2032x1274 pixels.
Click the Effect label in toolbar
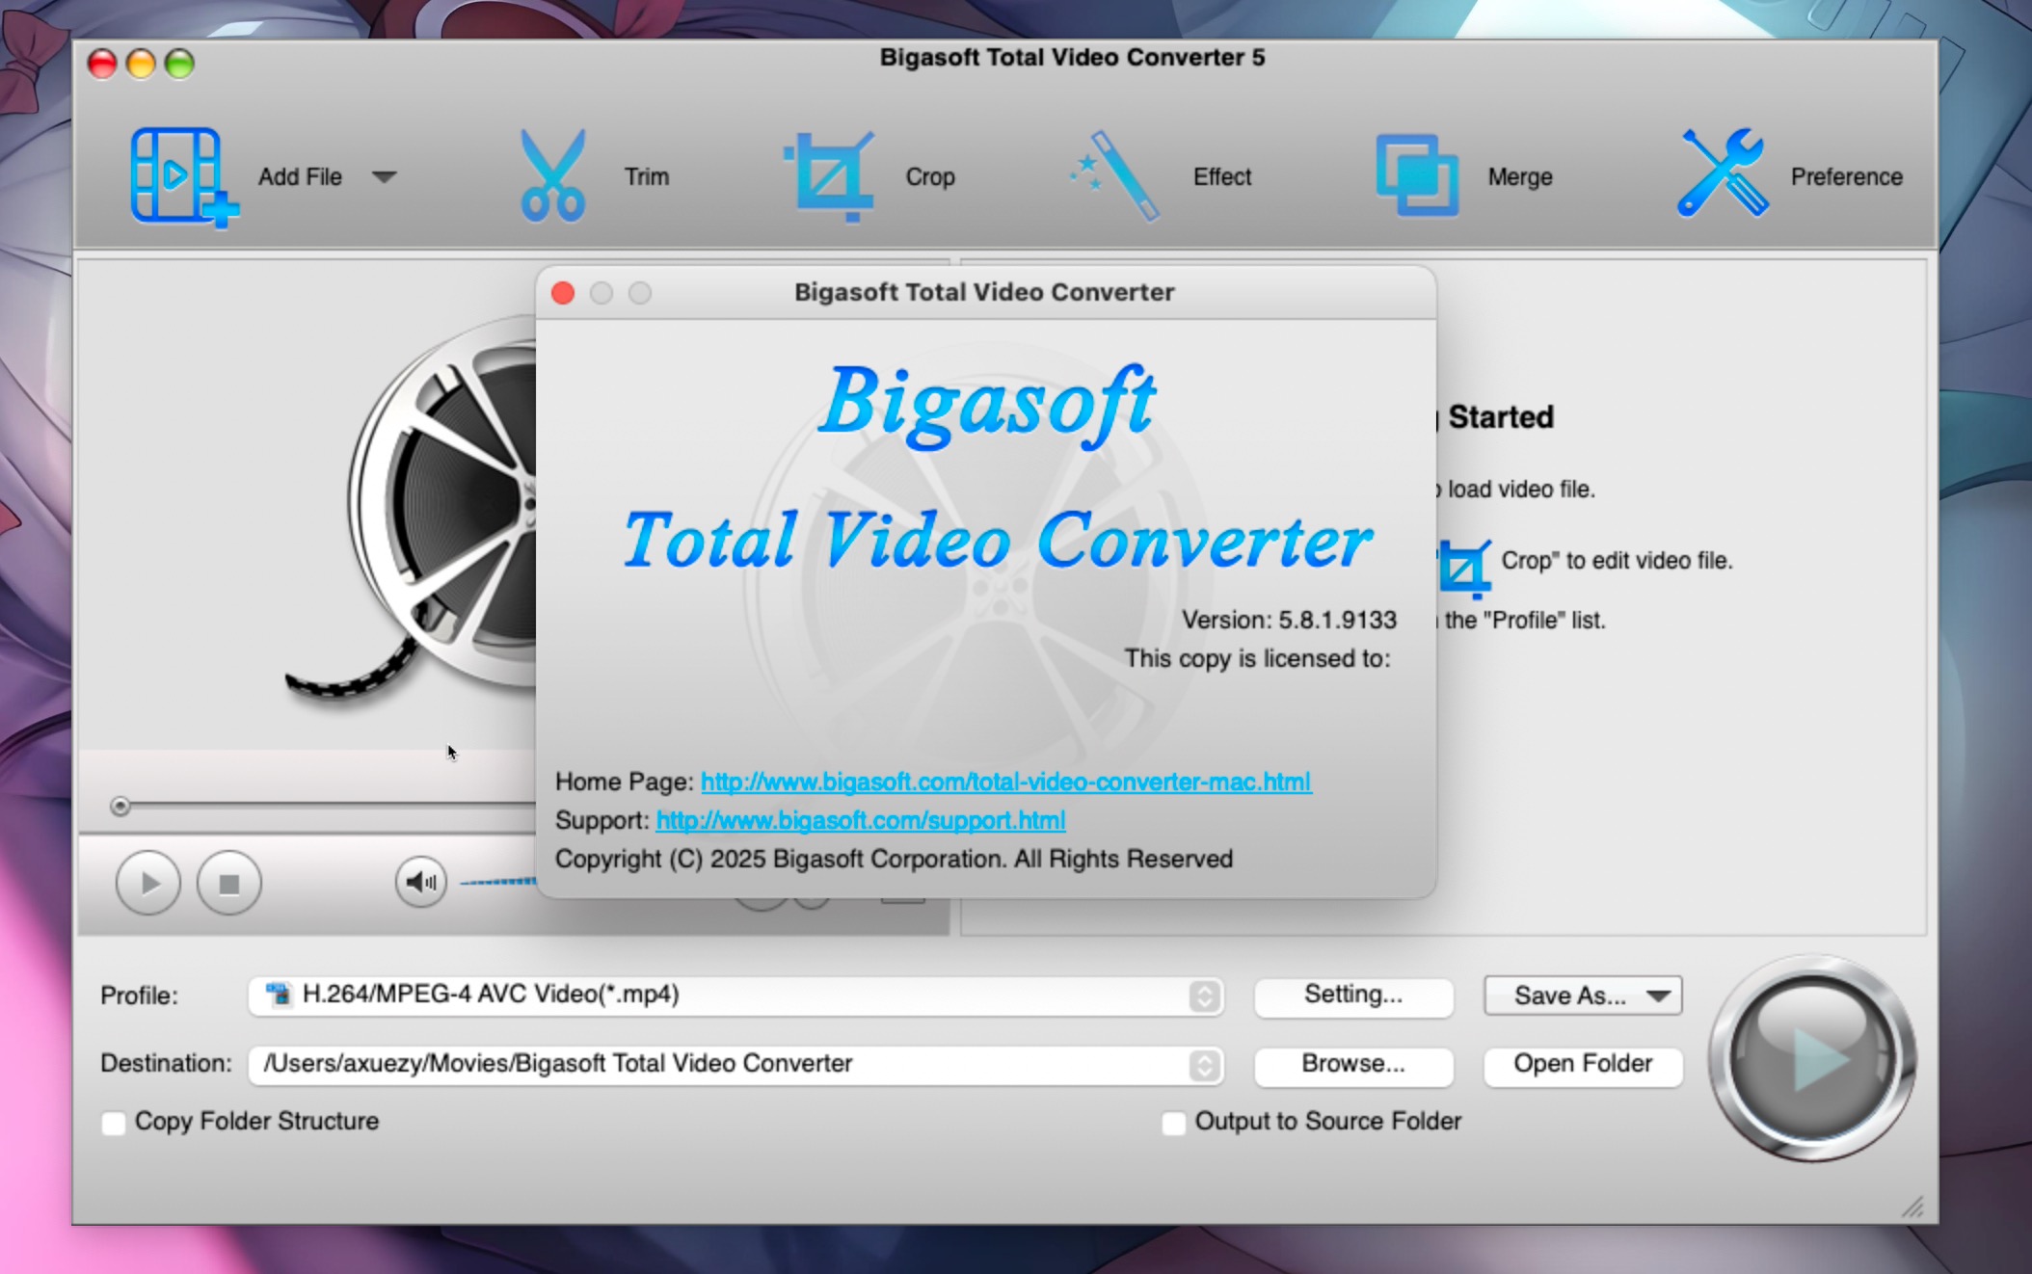click(1222, 177)
